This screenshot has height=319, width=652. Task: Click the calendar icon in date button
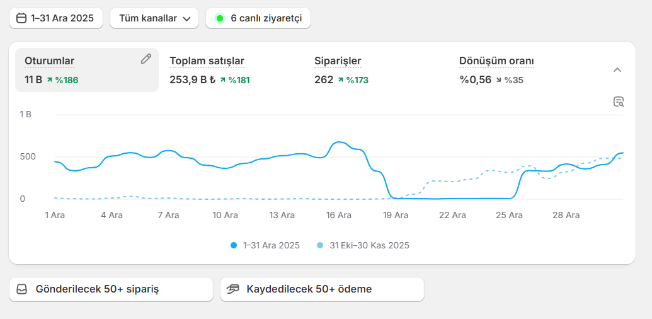21,18
